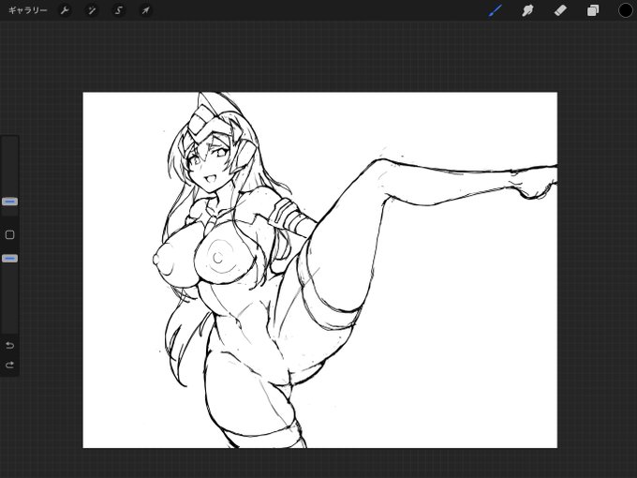
Task: Click the brush opacity slider handle
Action: pos(9,259)
